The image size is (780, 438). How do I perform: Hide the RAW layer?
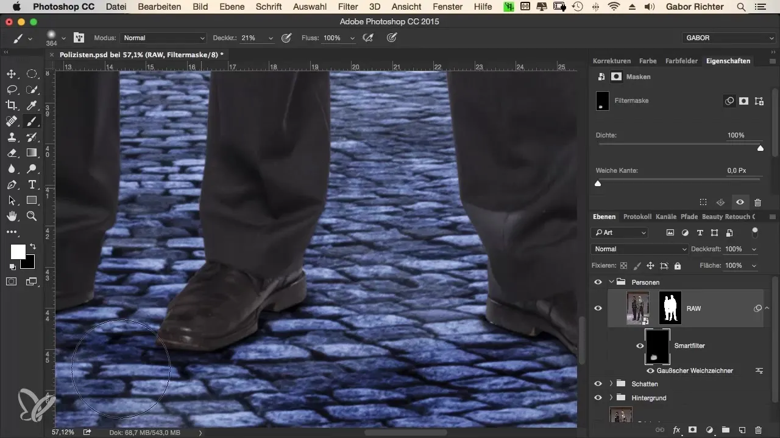tap(598, 308)
